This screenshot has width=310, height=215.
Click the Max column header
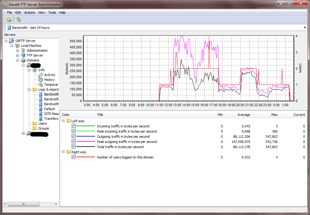click(266, 115)
